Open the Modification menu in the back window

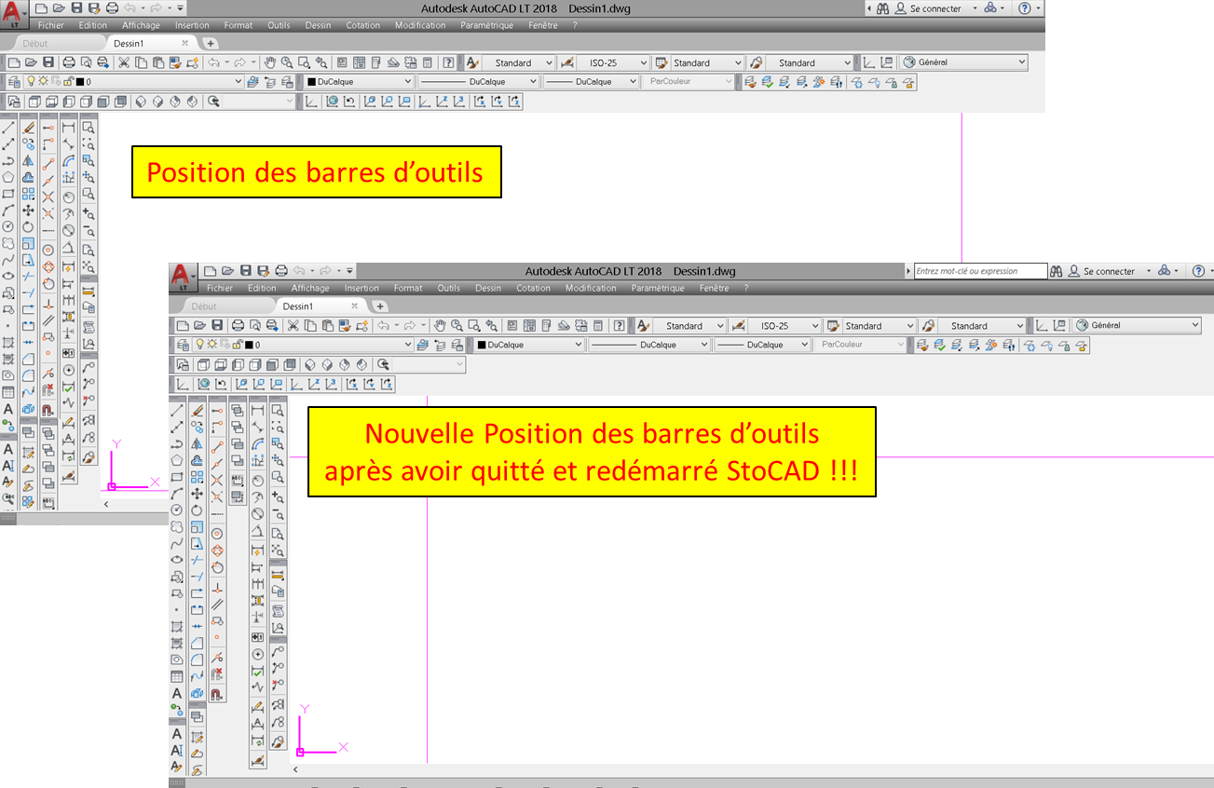point(420,25)
